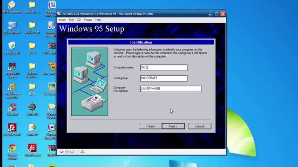Select the DriverGenius red desktop shortcut
Image resolution: width=298 pixels, height=167 pixels.
pyautogui.click(x=32, y=150)
